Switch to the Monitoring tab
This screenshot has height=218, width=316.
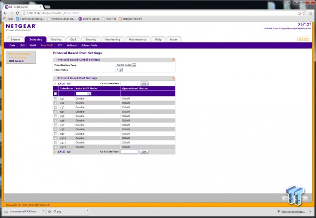[x=113, y=39]
